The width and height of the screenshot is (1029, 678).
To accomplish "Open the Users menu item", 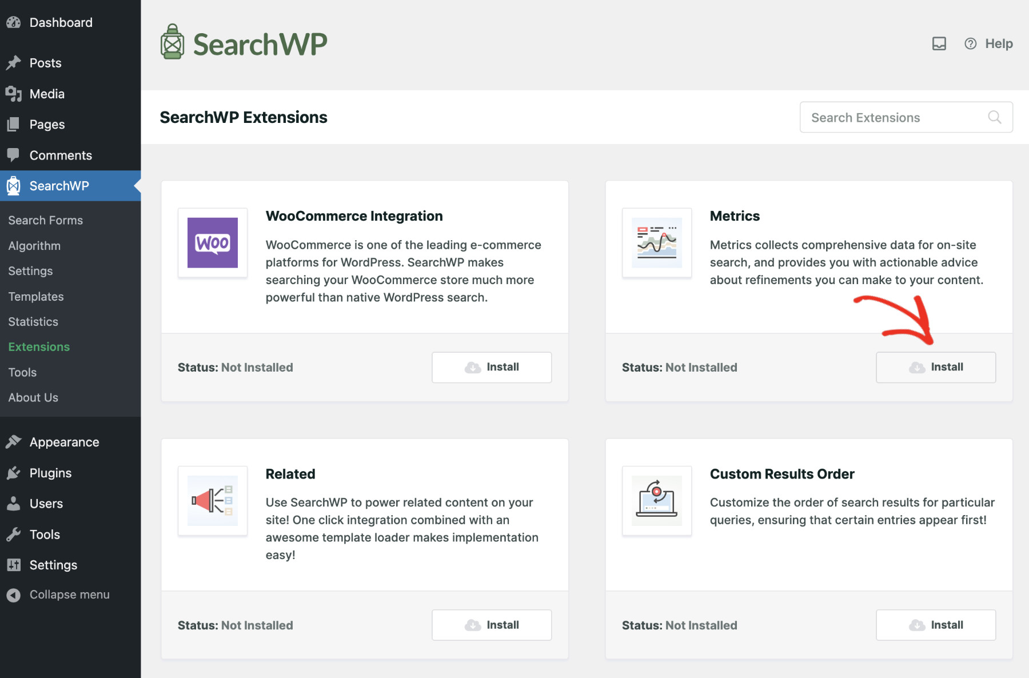I will [70, 504].
